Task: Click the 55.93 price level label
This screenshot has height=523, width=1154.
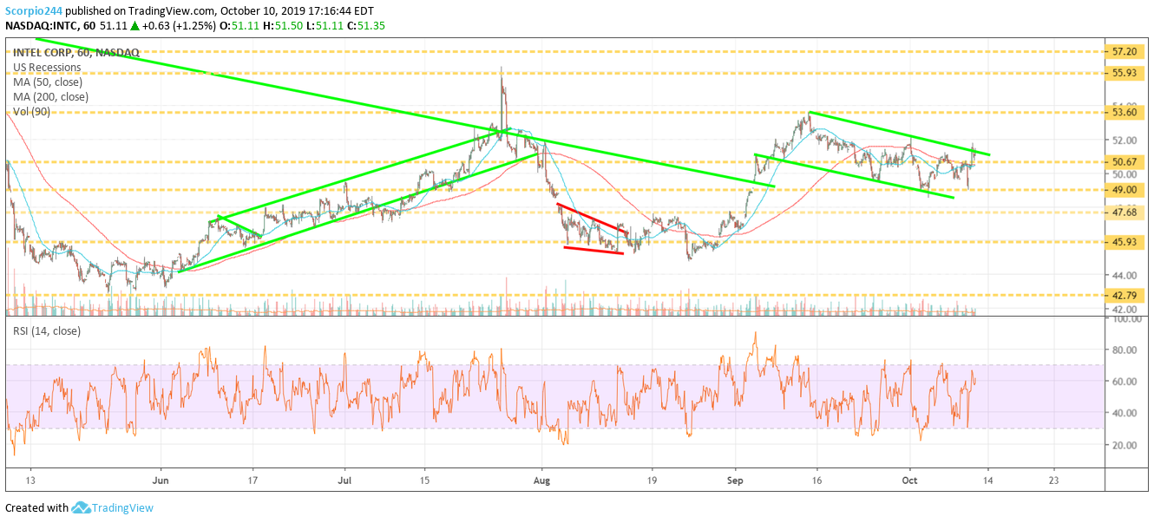Action: pos(1124,73)
